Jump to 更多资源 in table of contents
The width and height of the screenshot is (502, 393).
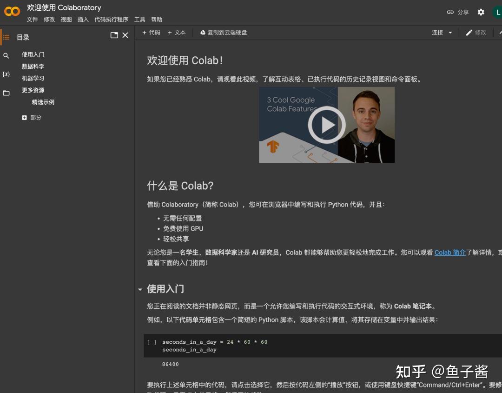[x=33, y=90]
